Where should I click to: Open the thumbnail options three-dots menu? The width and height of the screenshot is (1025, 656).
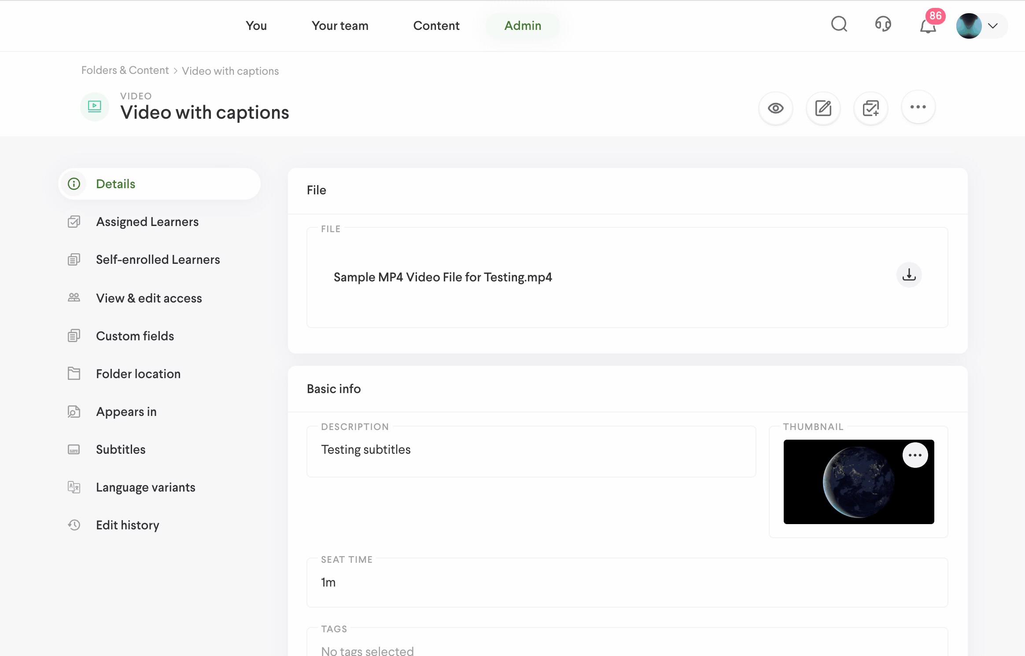pos(915,455)
